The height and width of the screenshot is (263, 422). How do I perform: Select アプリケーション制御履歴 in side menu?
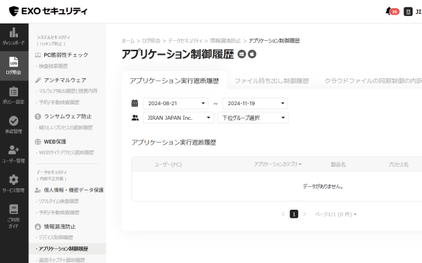(x=67, y=248)
